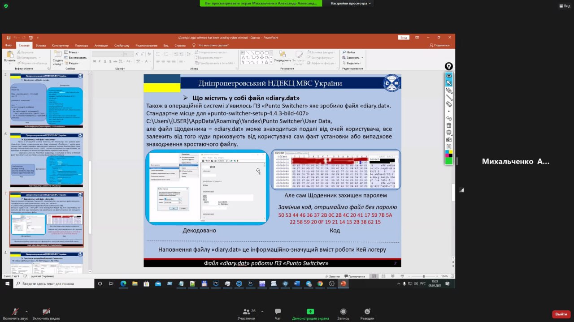Click the camera screenshot icon in annotation toolbar
574x322 pixels.
coord(448,139)
